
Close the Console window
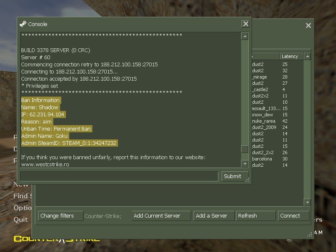[x=246, y=24]
